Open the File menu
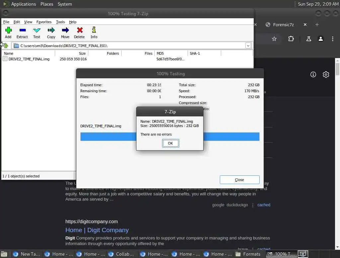Image resolution: width=340 pixels, height=258 pixels. click(6, 22)
